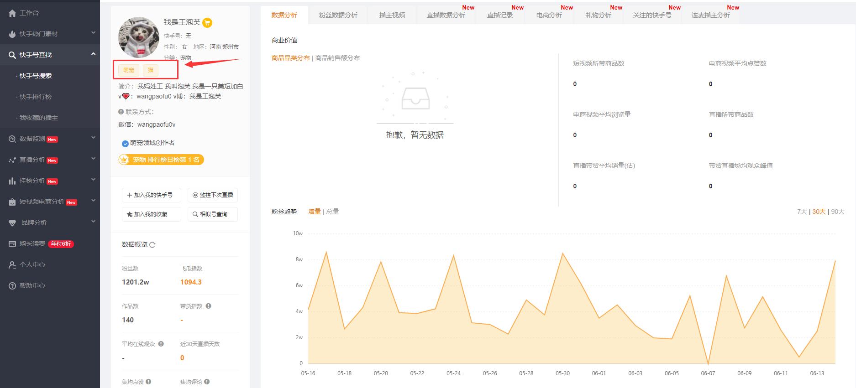
Task: Click the 品牌分析 diamond icon
Action: pyautogui.click(x=12, y=222)
